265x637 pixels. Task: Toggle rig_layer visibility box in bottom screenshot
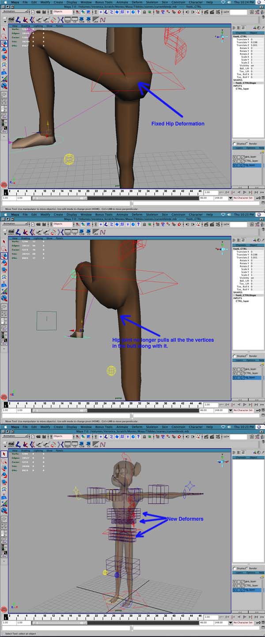[x=235, y=590]
